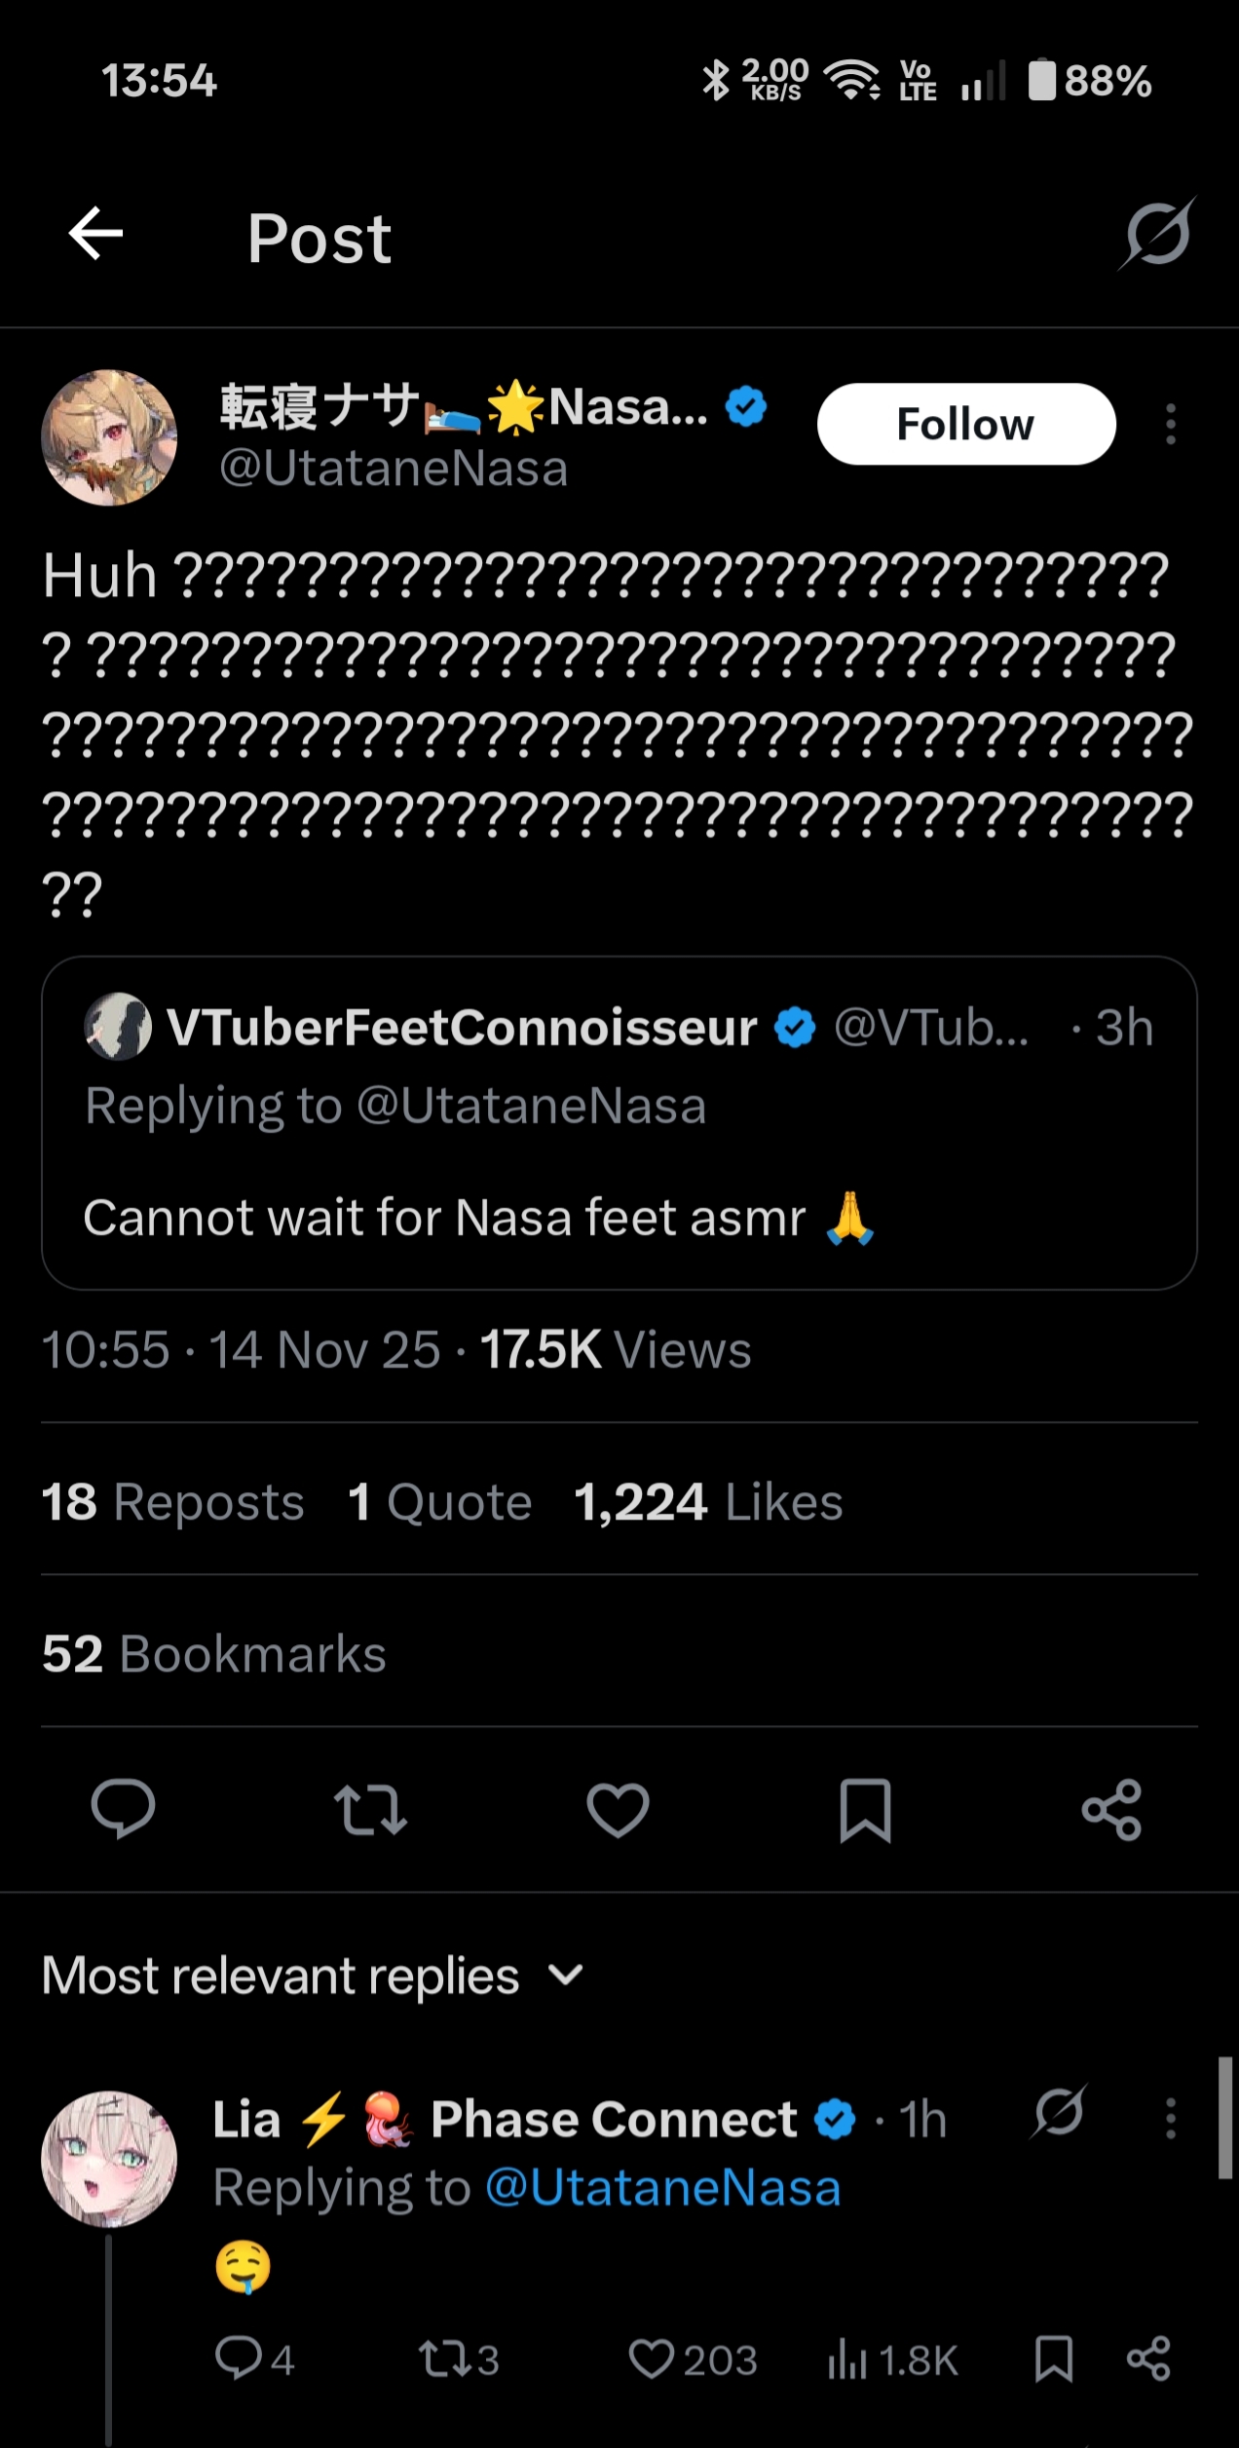Open Nasa's profile picture
The width and height of the screenshot is (1239, 2448).
[109, 437]
